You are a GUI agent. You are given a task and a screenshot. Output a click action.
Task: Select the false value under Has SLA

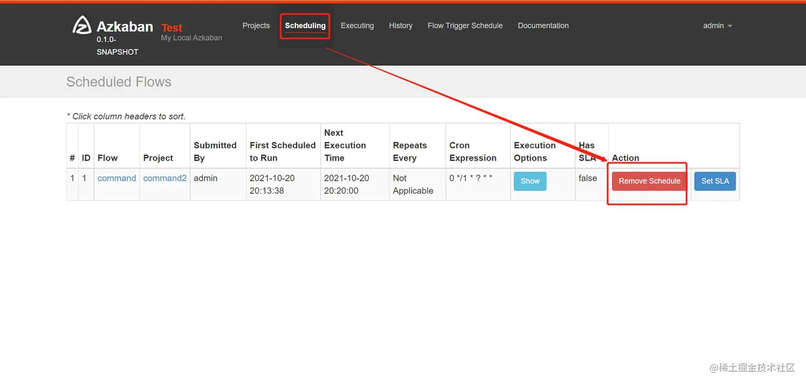tap(587, 178)
